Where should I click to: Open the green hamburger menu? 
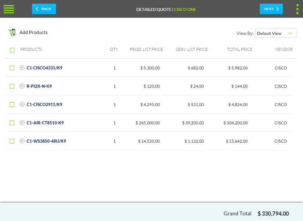click(9, 9)
